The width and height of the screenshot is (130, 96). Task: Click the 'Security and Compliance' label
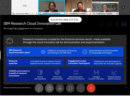40,78
